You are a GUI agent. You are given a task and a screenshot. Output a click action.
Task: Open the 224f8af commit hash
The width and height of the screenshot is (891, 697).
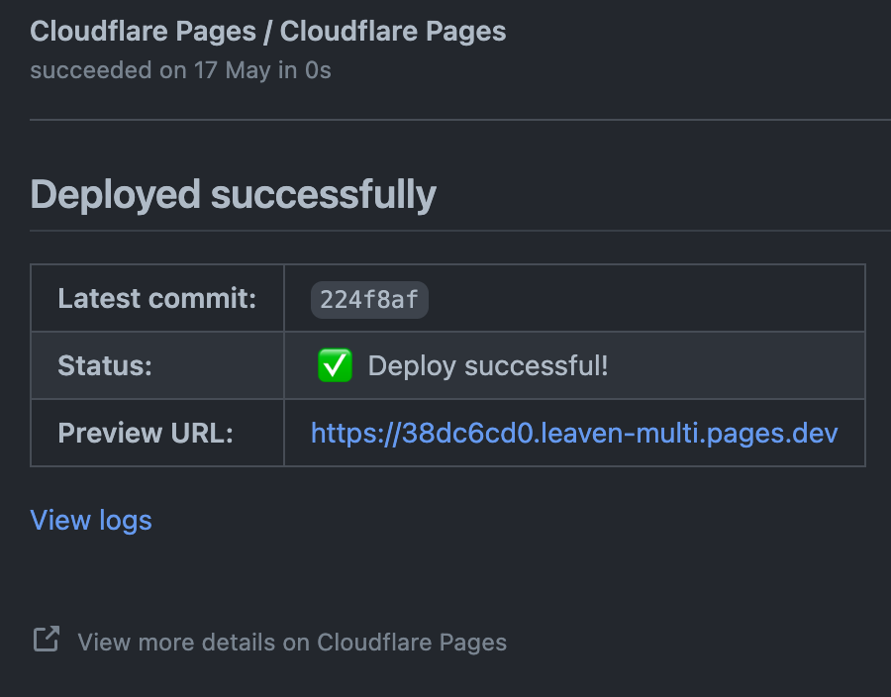369,299
